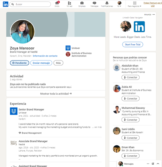Image resolution: width=162 pixels, height=167 pixels.
Task: Click the LinkedIn Sales Navigator label
Action: click(133, 18)
